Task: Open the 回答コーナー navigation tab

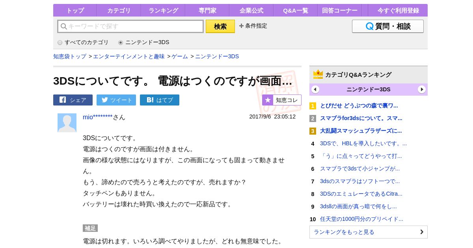Action: 339,10
